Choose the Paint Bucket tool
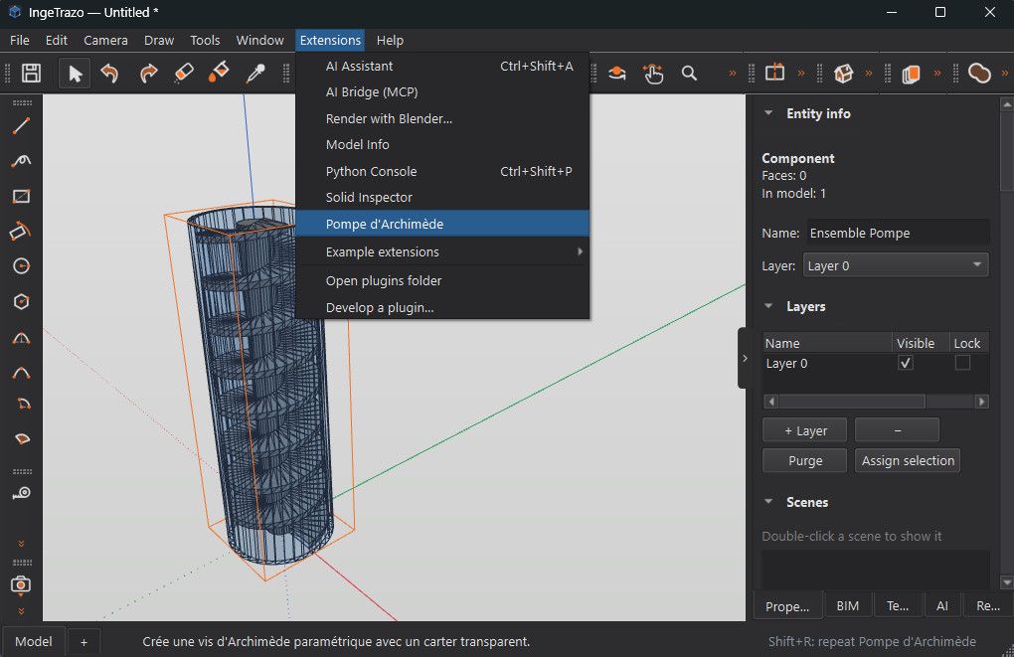The height and width of the screenshot is (657, 1014). (x=219, y=74)
